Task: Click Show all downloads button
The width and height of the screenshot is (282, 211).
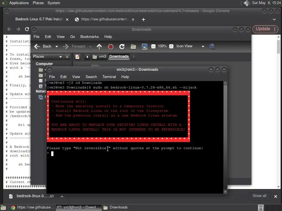Action: click(259, 196)
